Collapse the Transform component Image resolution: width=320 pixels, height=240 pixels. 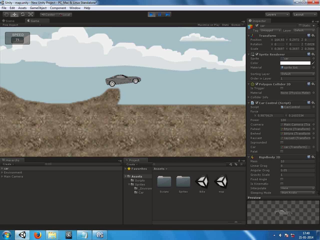pos(248,35)
